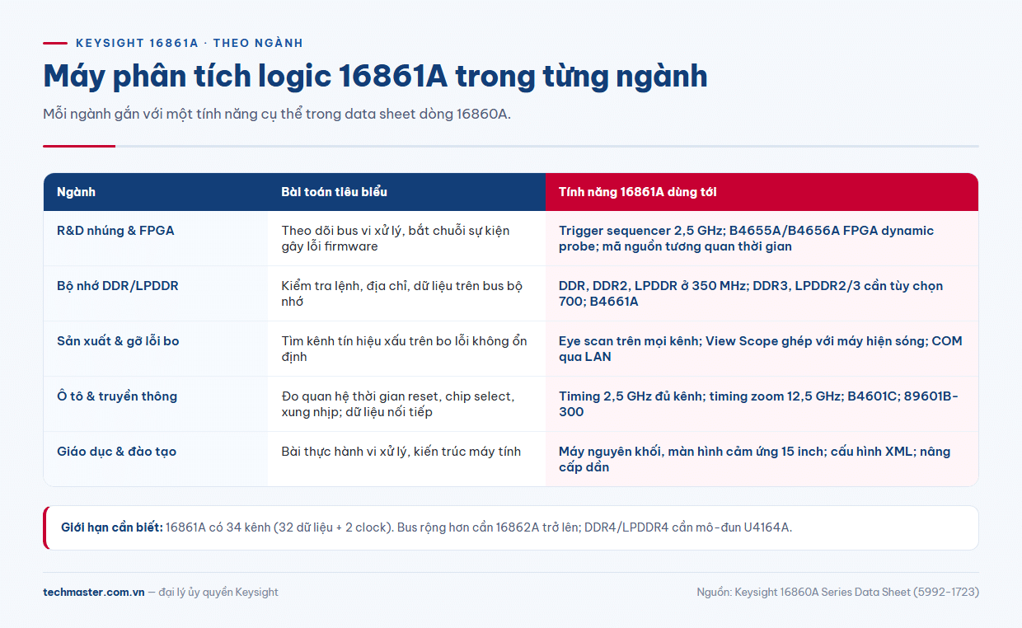1022x628 pixels.
Task: Select the 'Ô tô & truyền thông' row label
Action: click(x=117, y=396)
